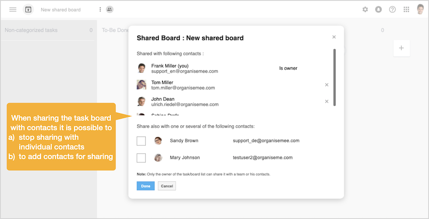Click the contacts list scrollbar
The image size is (429, 219).
pyautogui.click(x=334, y=78)
